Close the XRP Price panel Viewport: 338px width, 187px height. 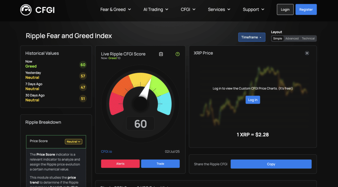click(307, 53)
